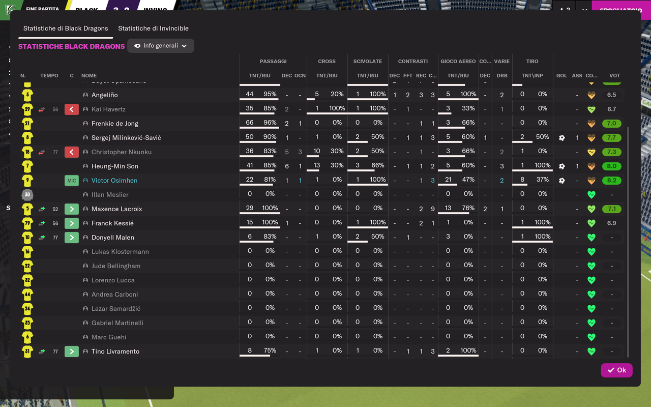Viewport: 651px width, 407px height.
Task: Sort by VOT rating column header
Action: point(614,76)
